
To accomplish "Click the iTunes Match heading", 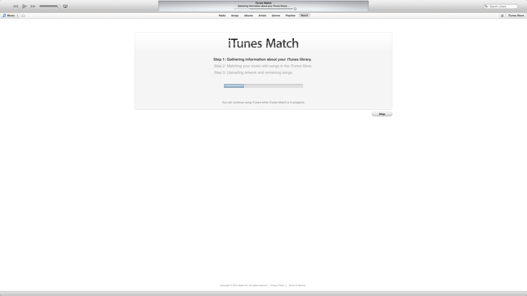I will [263, 43].
